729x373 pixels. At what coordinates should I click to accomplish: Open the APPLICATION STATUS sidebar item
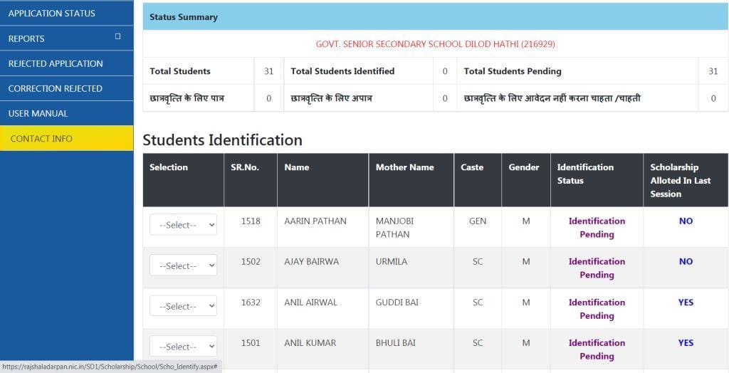click(51, 14)
